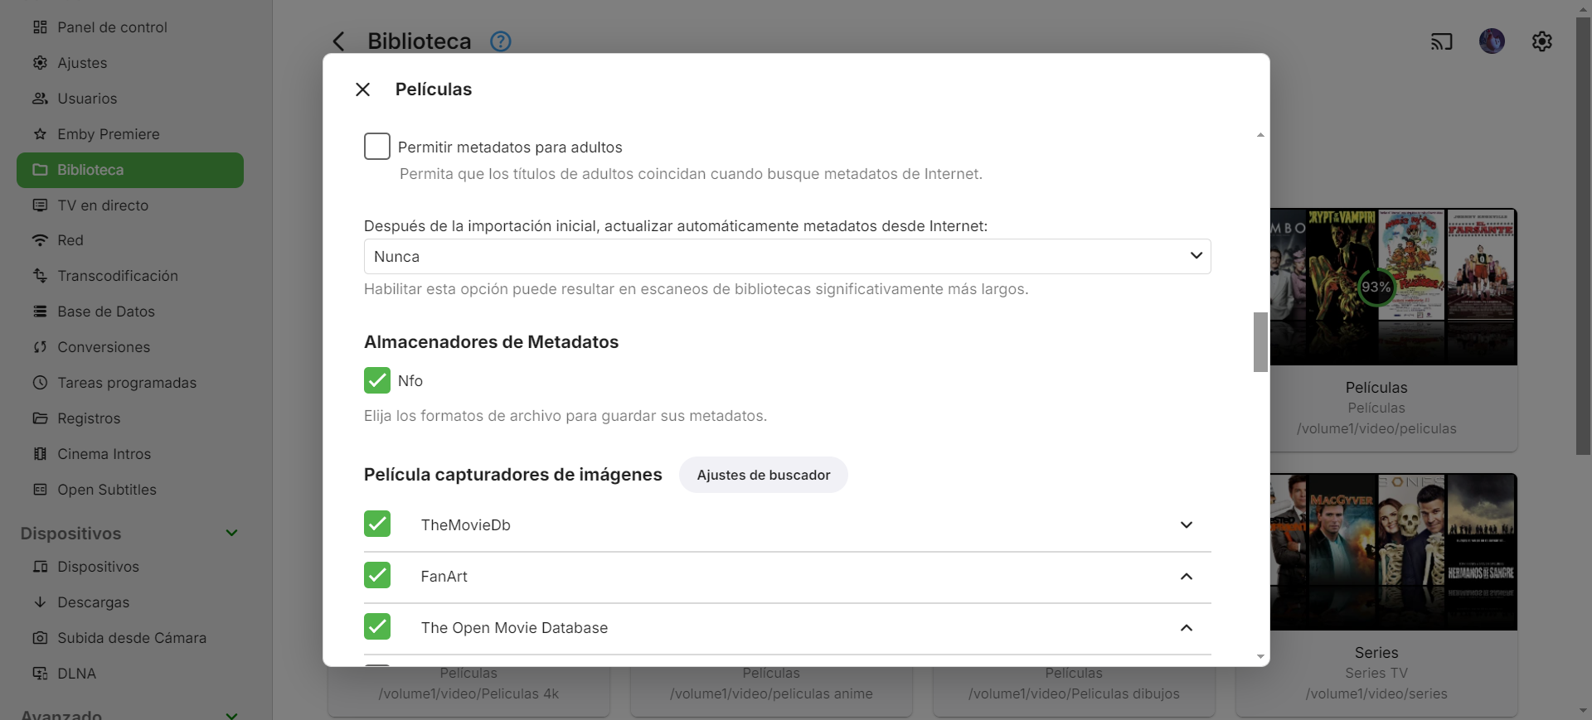Open the help icon next to Biblioteca
This screenshot has height=720, width=1592.
click(x=501, y=41)
